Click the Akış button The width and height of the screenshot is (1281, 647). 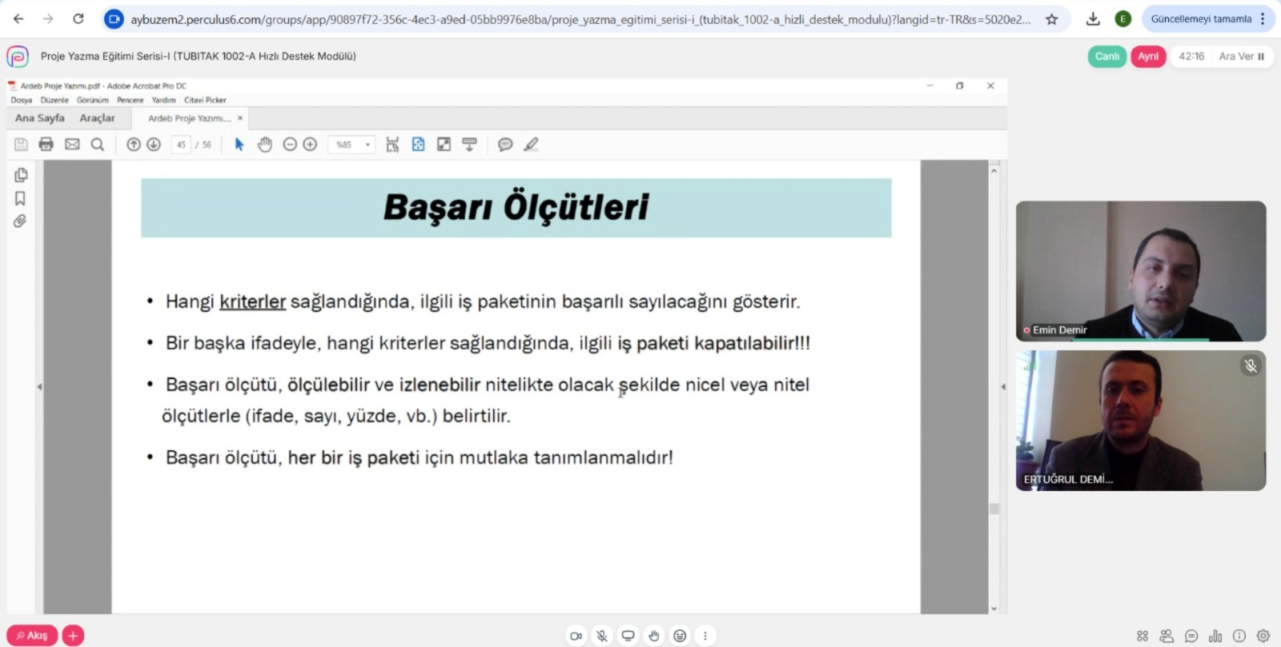coord(32,635)
